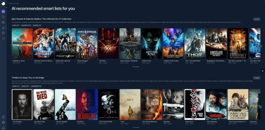This screenshot has width=265, height=130.
Task: Open The Flash poster
Action: coord(108,44)
